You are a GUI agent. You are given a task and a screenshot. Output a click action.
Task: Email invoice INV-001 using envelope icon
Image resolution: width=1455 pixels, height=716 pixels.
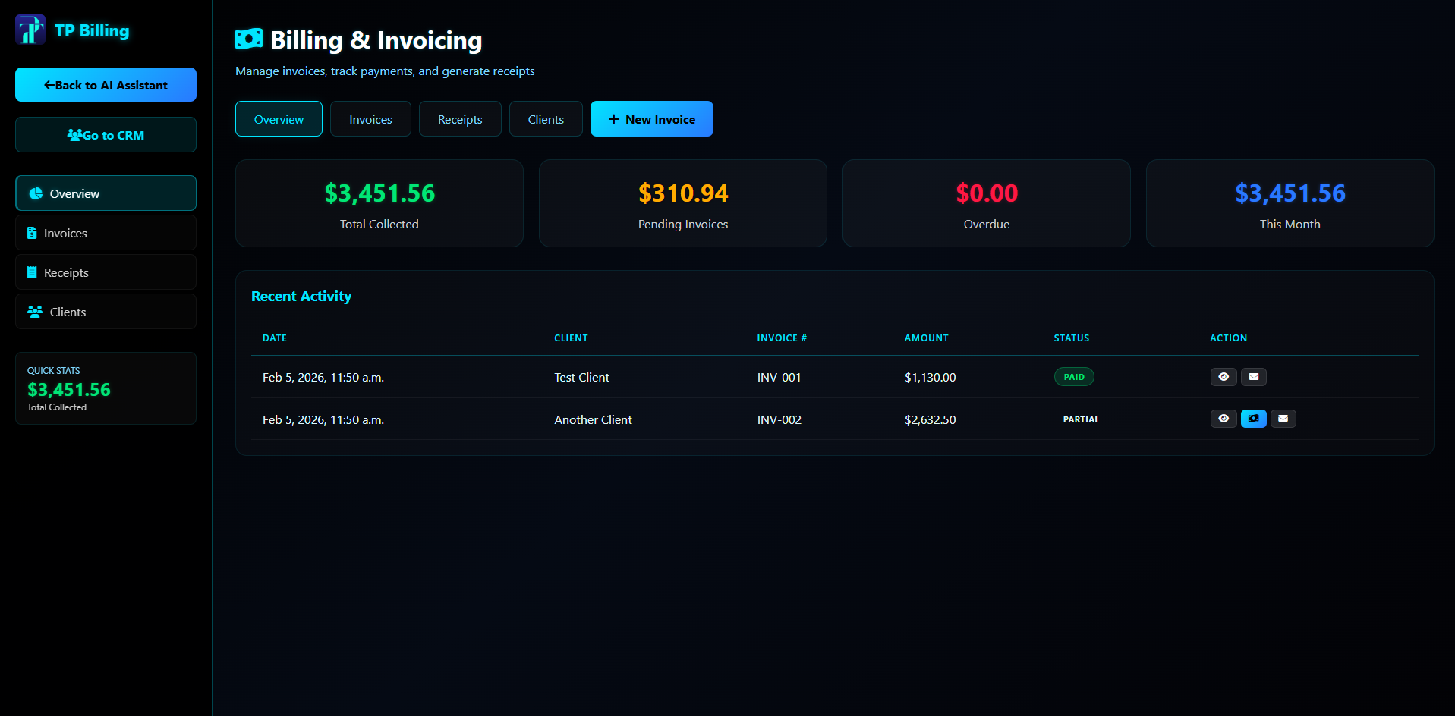coord(1253,377)
